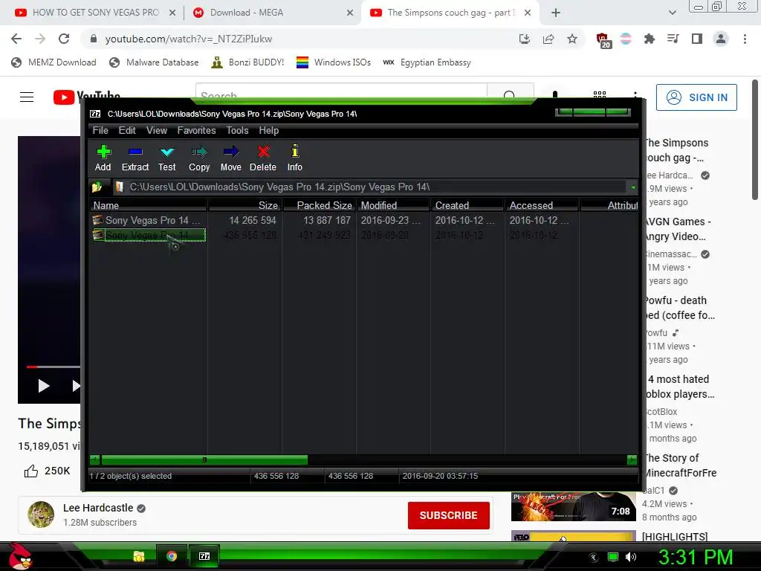Open the Help menu in 7-Zip

(x=269, y=131)
